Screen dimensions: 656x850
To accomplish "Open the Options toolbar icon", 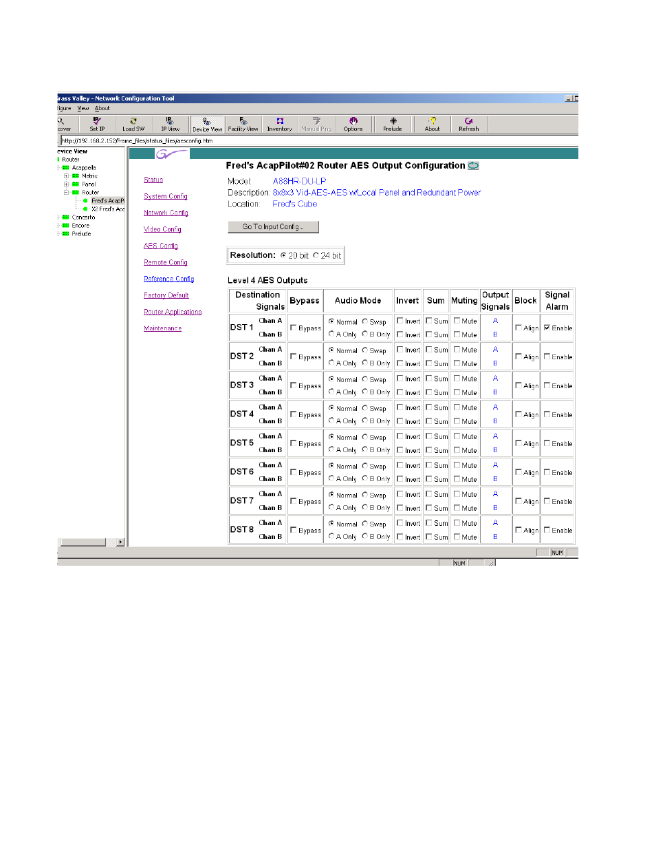I will (x=353, y=124).
